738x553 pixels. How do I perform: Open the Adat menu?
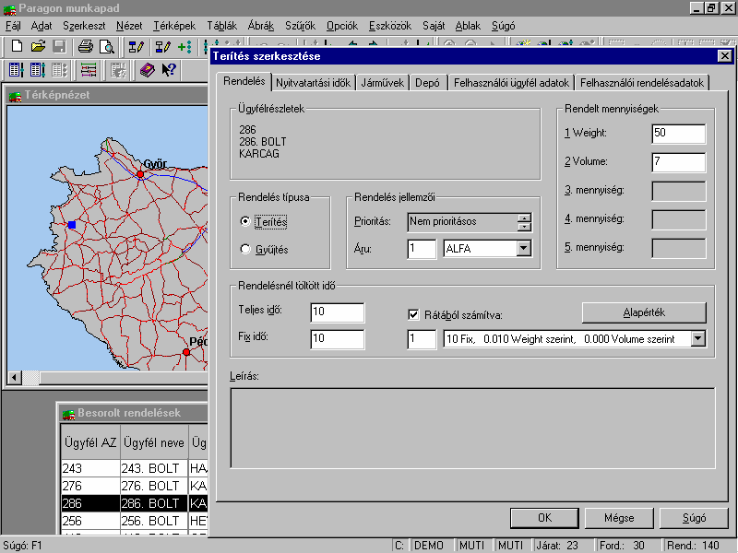[x=42, y=26]
